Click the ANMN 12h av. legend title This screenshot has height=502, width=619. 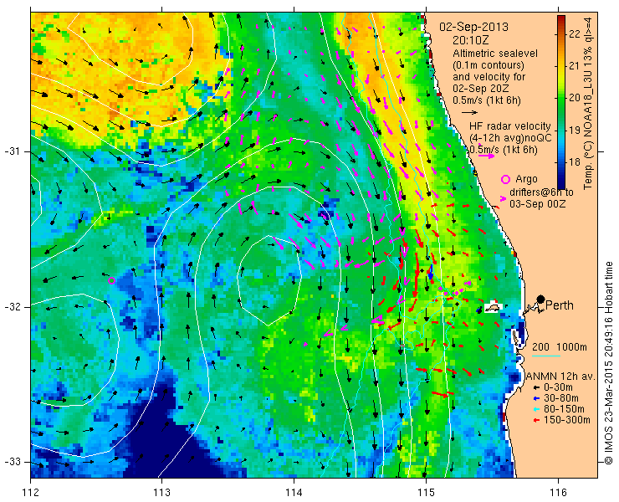coord(560,376)
